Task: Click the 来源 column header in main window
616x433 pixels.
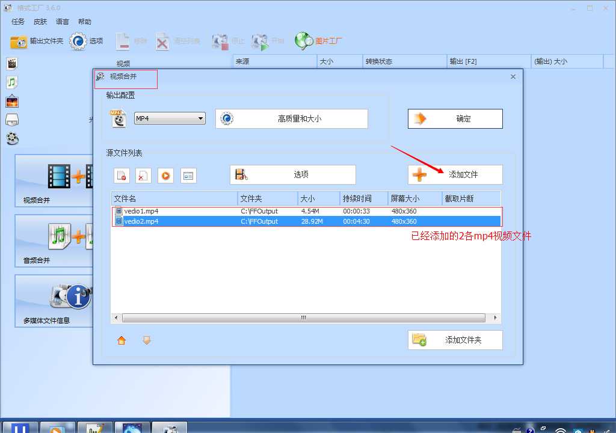Action: 274,61
